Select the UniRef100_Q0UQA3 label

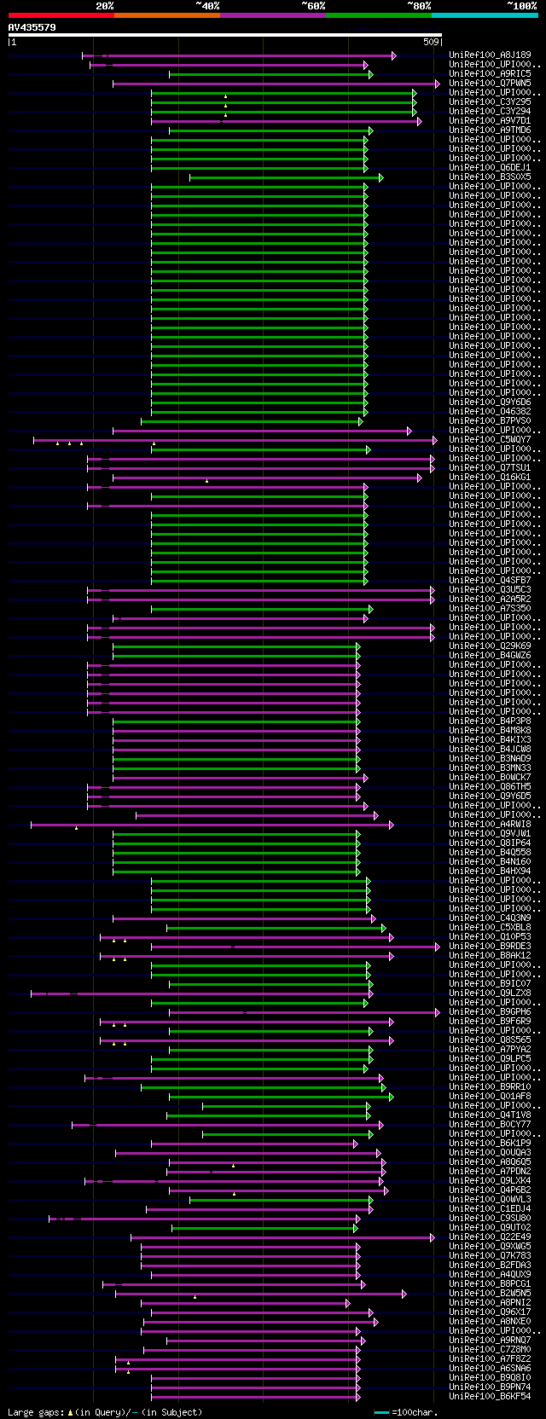490,1153
